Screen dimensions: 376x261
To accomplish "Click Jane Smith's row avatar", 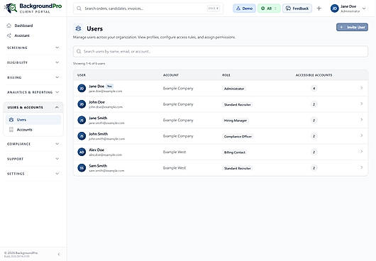I will click(82, 120).
